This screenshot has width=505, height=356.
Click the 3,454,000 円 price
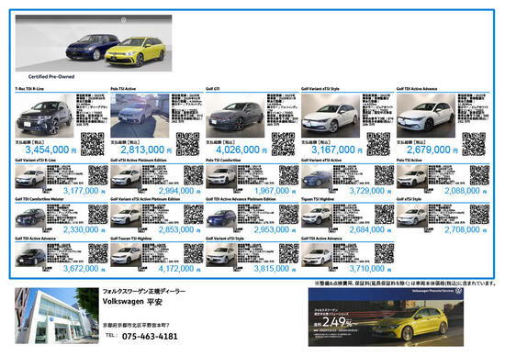click(x=50, y=150)
